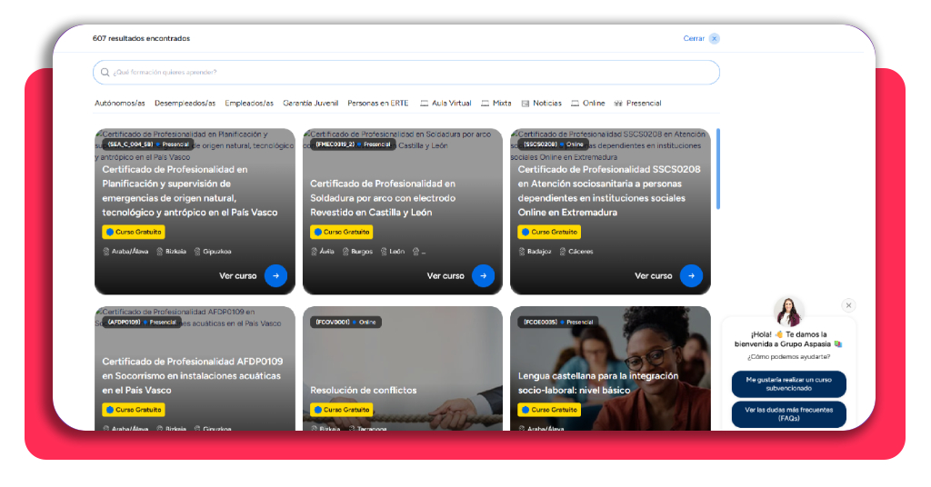Click the FMEC0319_2 Presencial tag
931x487 pixels.
[353, 144]
